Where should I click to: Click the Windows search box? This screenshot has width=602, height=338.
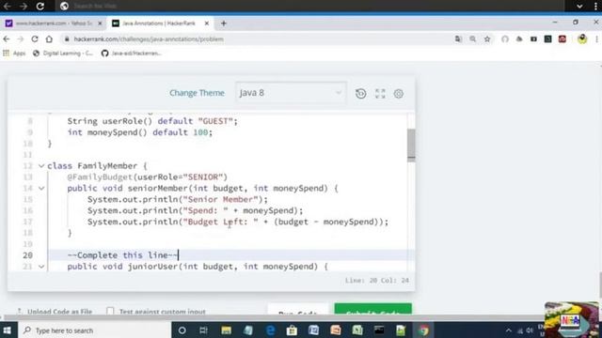coord(94,330)
